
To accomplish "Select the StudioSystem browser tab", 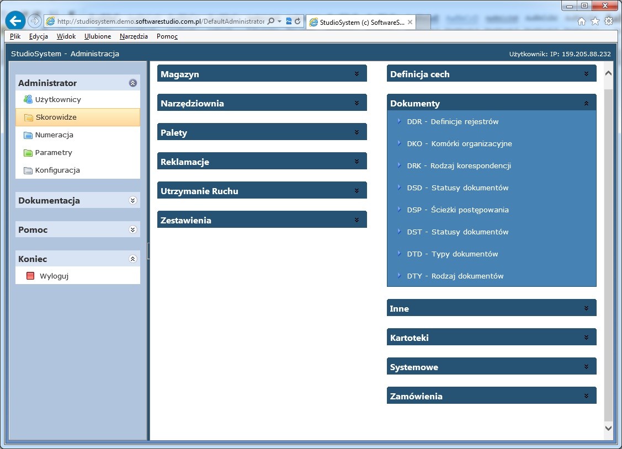I will pyautogui.click(x=361, y=22).
